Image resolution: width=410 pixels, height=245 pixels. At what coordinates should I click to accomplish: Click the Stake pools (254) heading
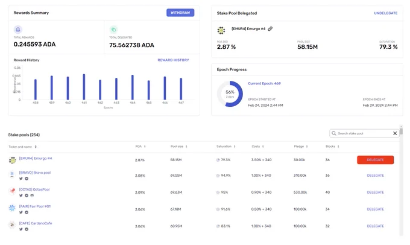(24, 135)
